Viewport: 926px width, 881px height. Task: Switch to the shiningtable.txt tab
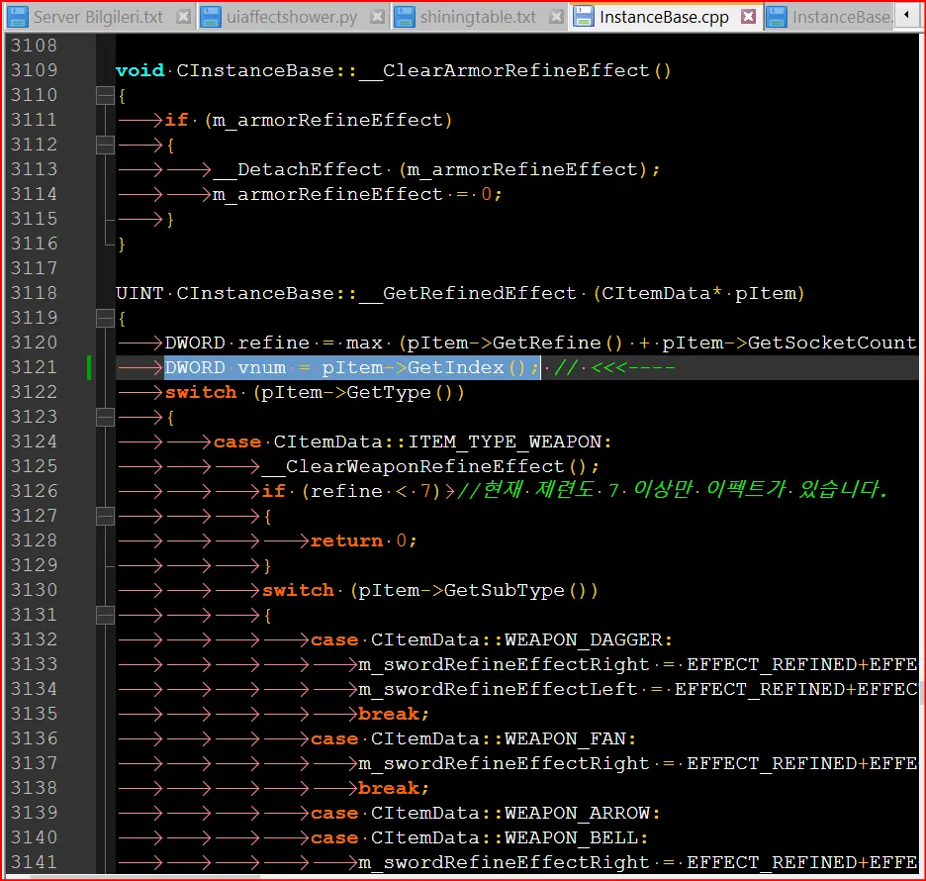[478, 17]
